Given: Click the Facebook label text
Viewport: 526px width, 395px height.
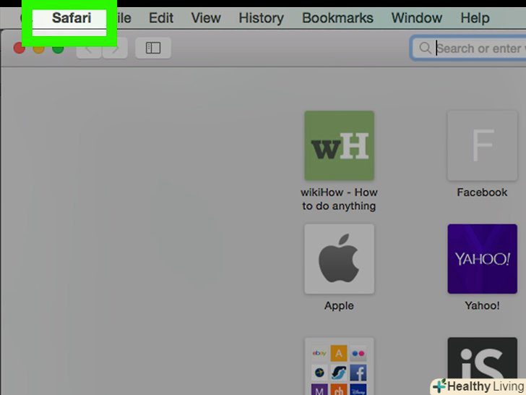Looking at the screenshot, I should pyautogui.click(x=483, y=192).
